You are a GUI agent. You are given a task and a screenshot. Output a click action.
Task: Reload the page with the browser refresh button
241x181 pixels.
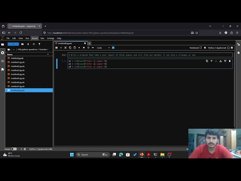[21, 33]
